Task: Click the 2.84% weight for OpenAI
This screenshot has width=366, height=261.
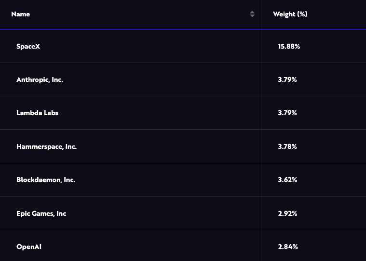Action: point(288,247)
